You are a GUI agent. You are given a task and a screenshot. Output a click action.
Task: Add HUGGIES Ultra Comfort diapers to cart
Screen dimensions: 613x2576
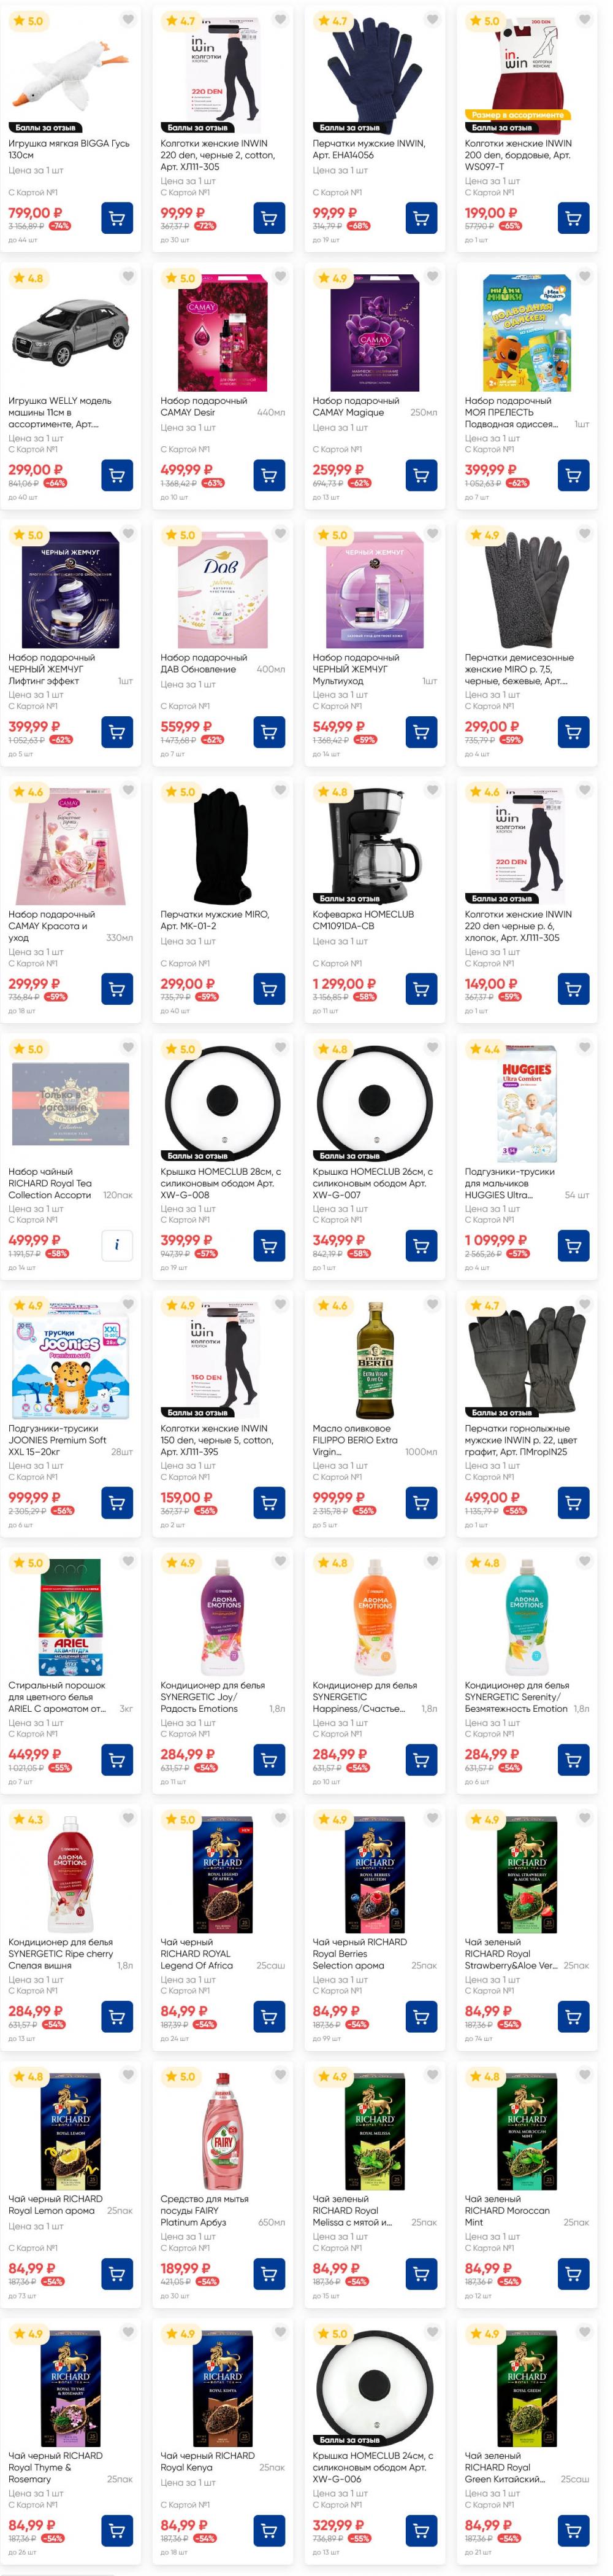[573, 1246]
